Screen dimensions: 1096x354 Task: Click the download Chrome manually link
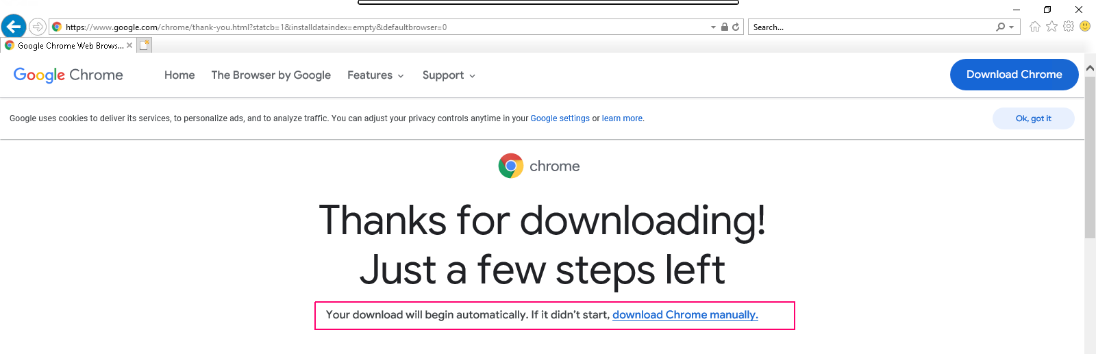pyautogui.click(x=685, y=315)
